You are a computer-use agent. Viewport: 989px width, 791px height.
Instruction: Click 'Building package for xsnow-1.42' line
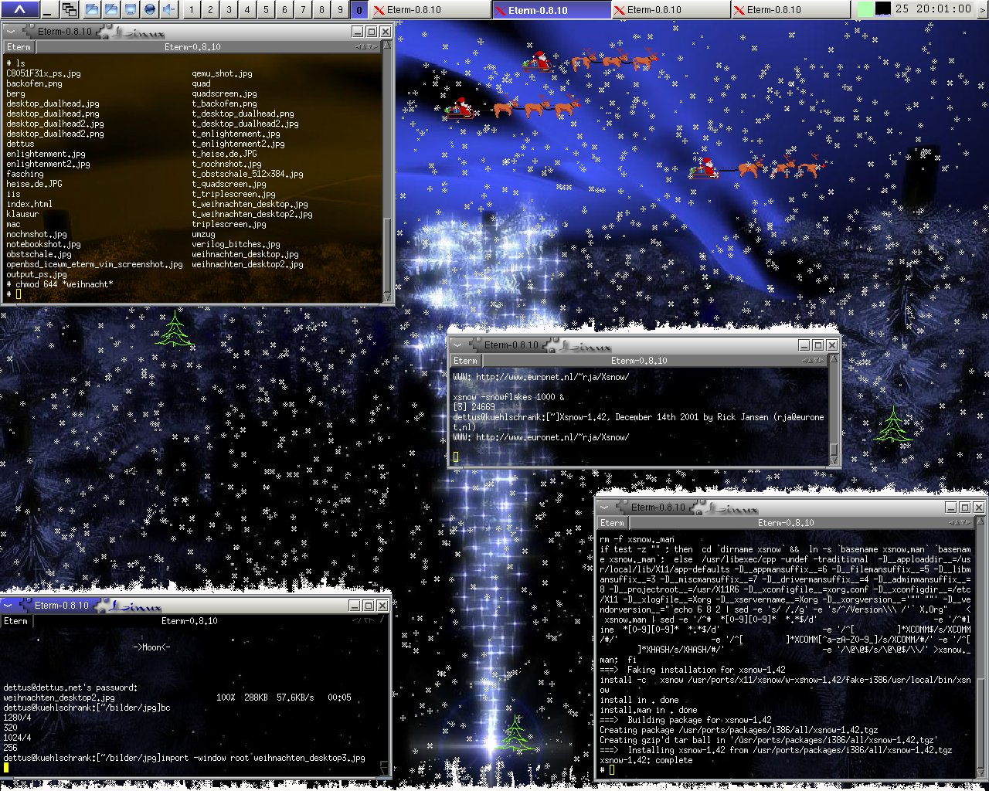(x=699, y=720)
